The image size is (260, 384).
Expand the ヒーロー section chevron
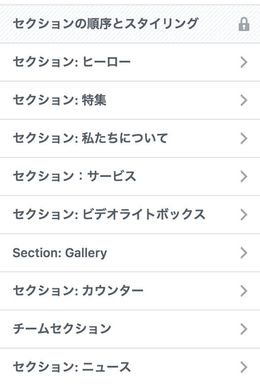[243, 62]
